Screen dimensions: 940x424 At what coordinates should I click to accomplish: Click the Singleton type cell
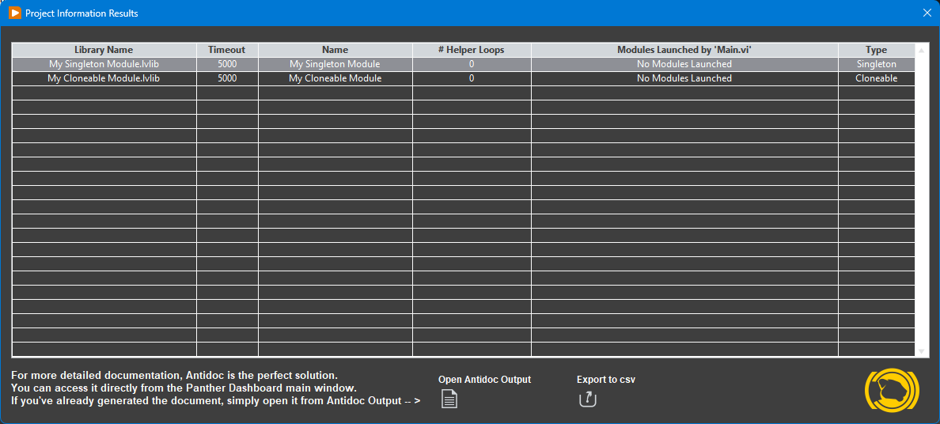tap(877, 64)
